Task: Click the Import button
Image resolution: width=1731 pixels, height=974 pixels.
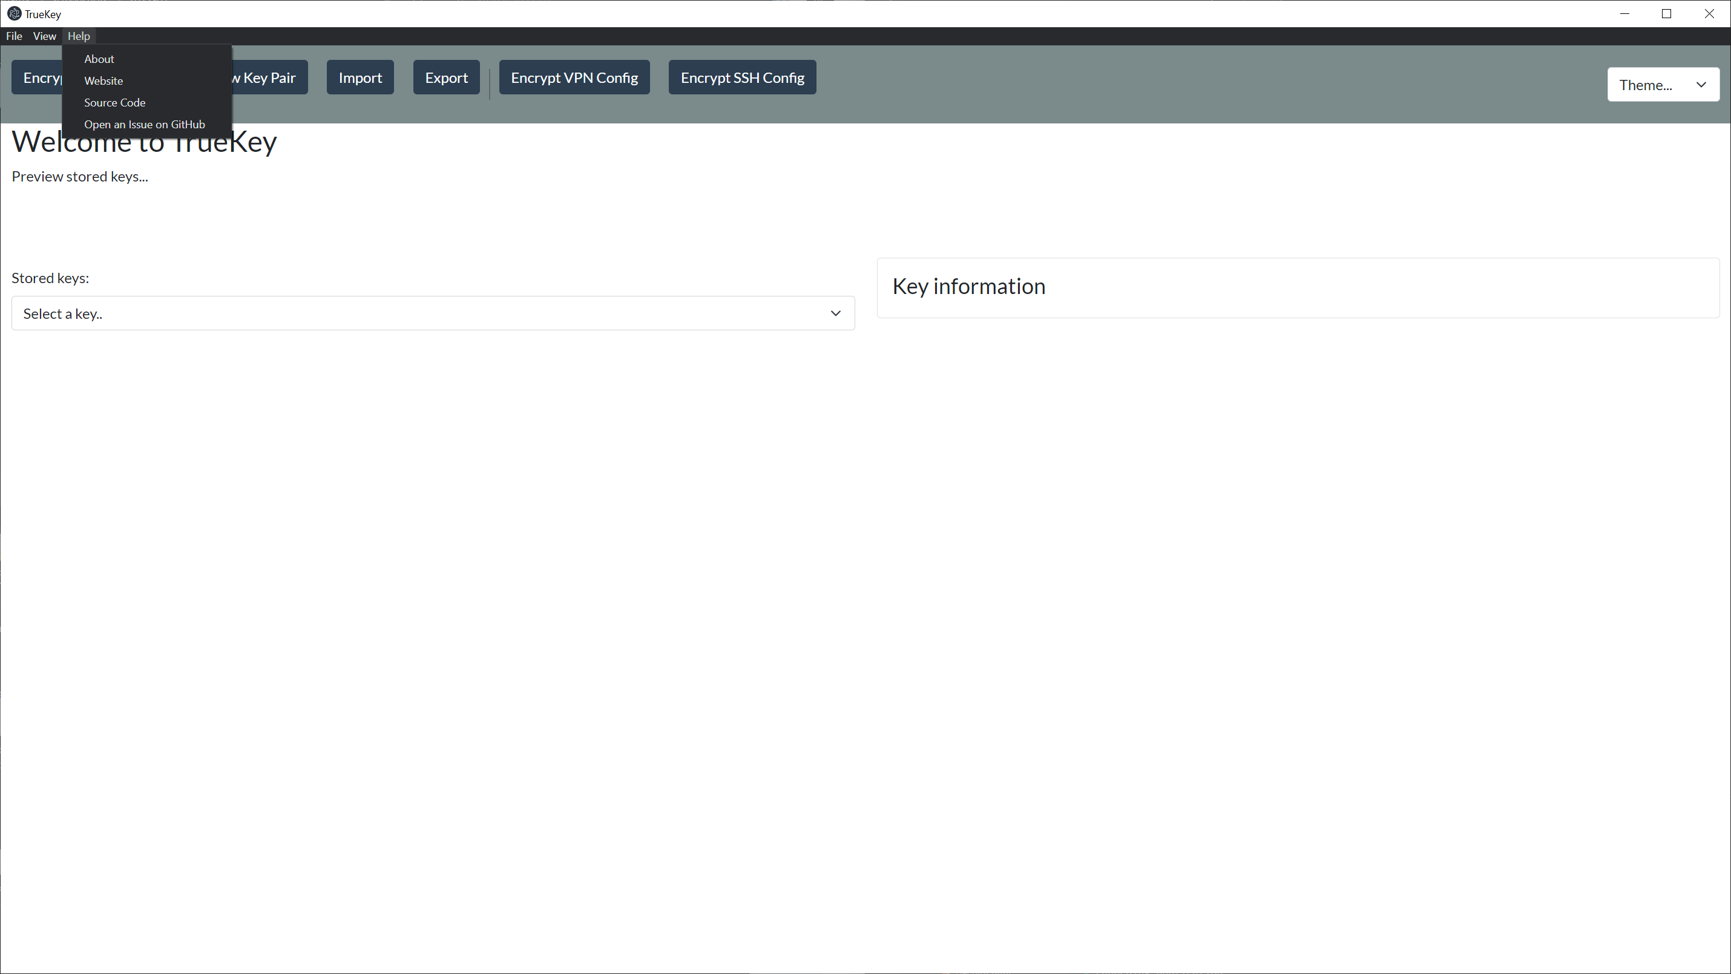Action: point(360,77)
